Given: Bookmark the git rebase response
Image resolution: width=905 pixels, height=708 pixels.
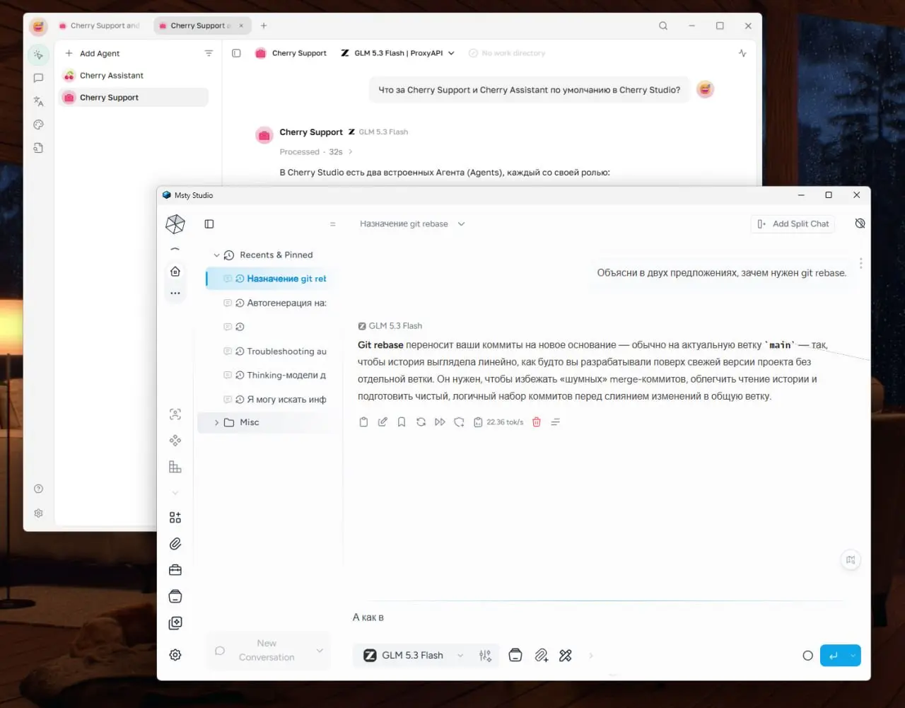Looking at the screenshot, I should (x=402, y=422).
